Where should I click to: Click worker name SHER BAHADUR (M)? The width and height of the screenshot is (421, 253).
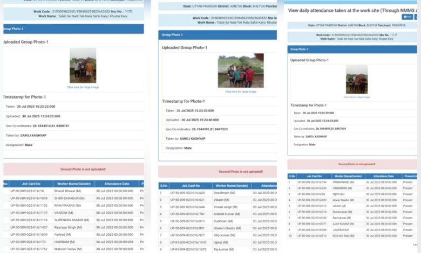(70, 199)
